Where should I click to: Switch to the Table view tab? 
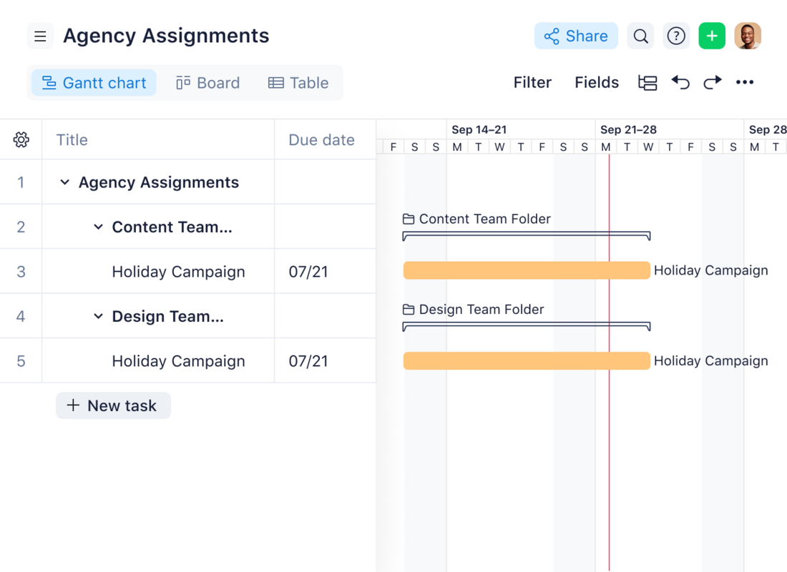[298, 82]
